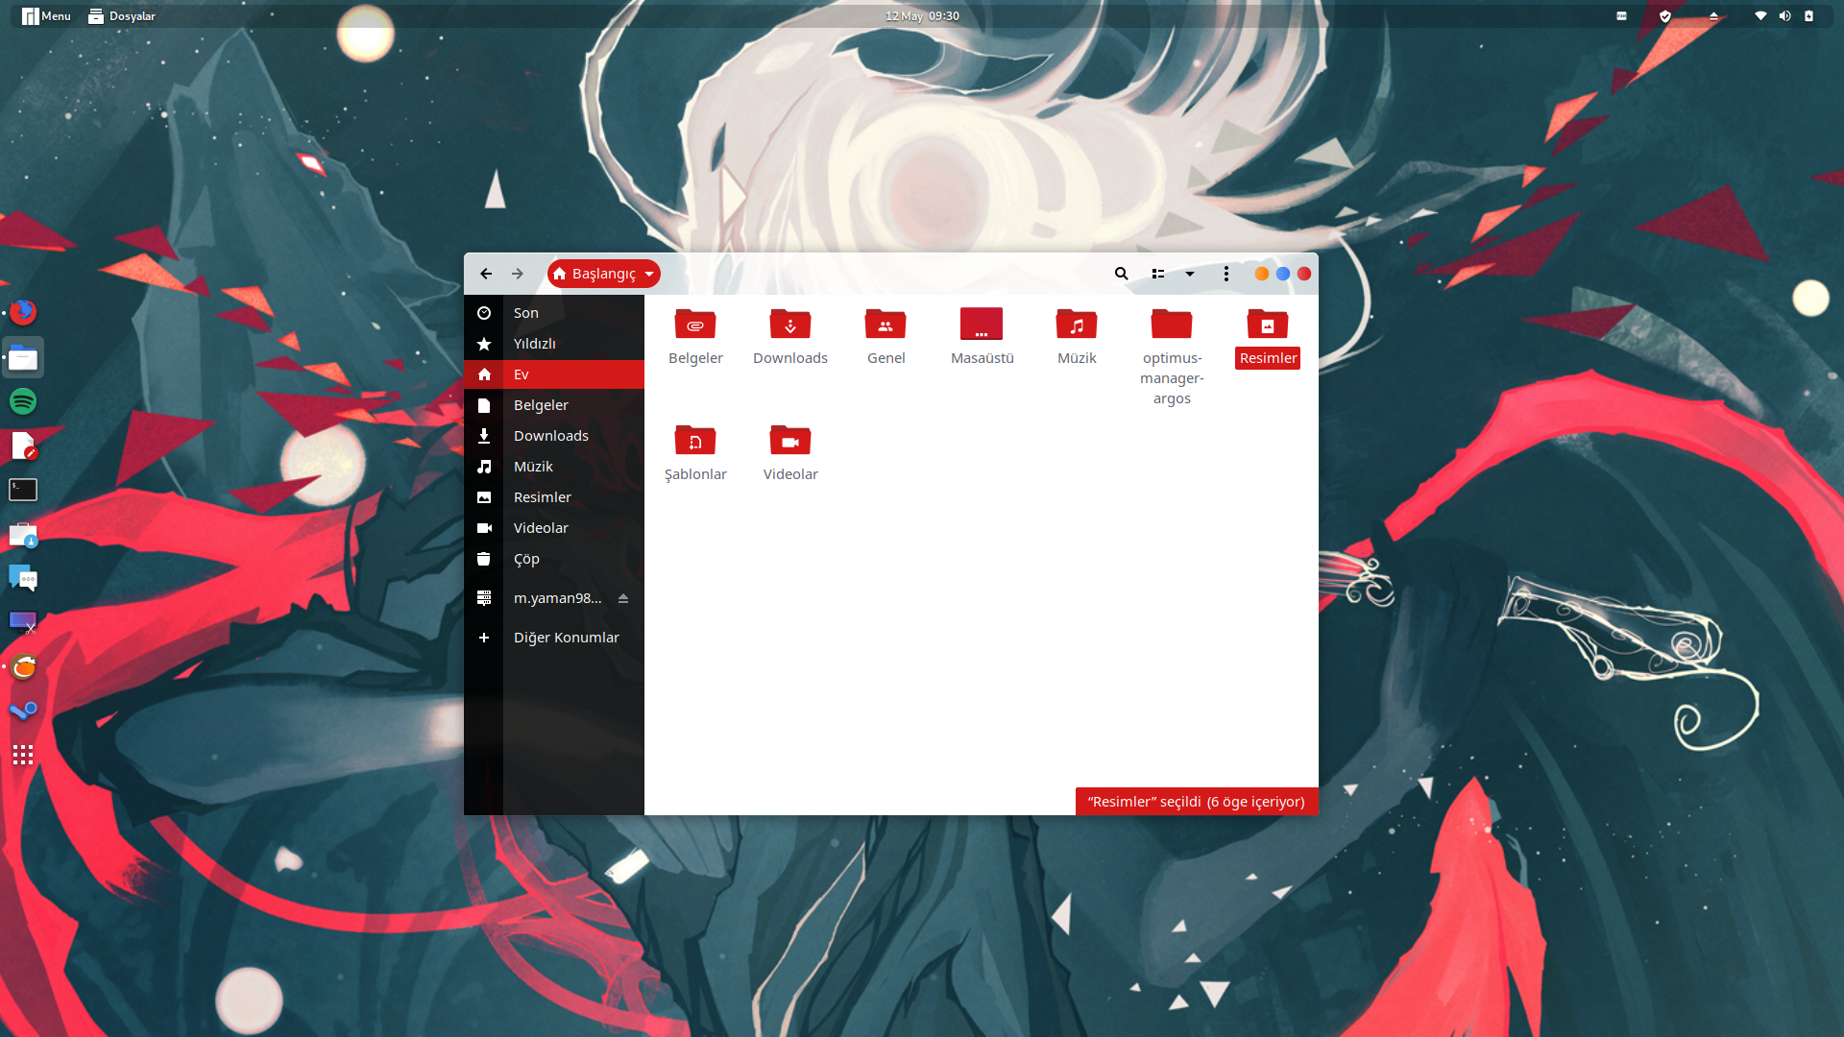Select the Downloads folder icon
1844x1037 pixels.
(790, 325)
